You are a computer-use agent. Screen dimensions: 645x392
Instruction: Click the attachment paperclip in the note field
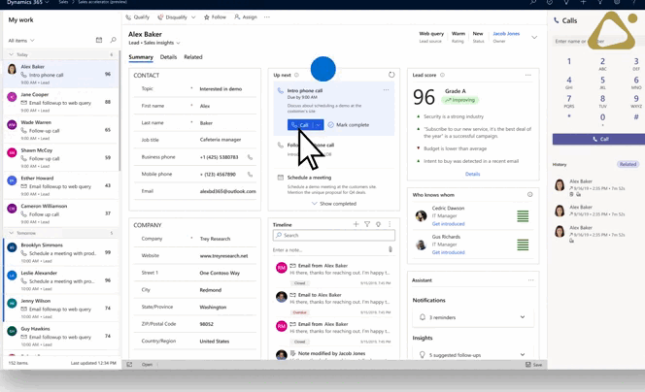tap(390, 249)
